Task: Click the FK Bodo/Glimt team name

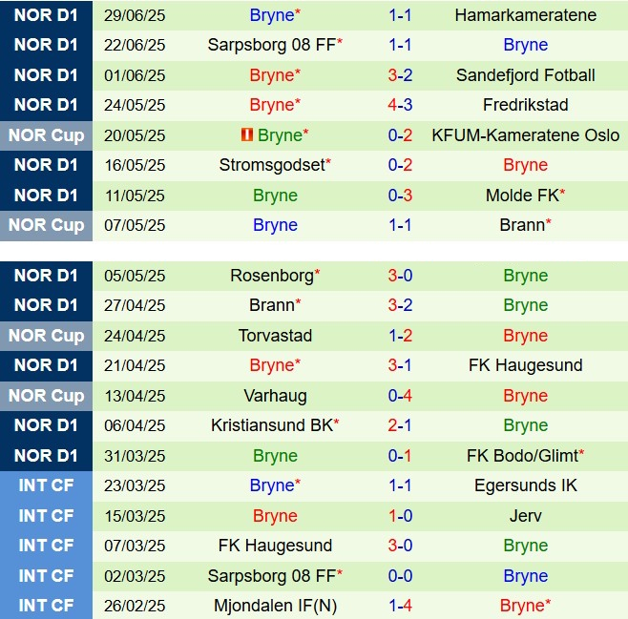Action: coord(522,456)
